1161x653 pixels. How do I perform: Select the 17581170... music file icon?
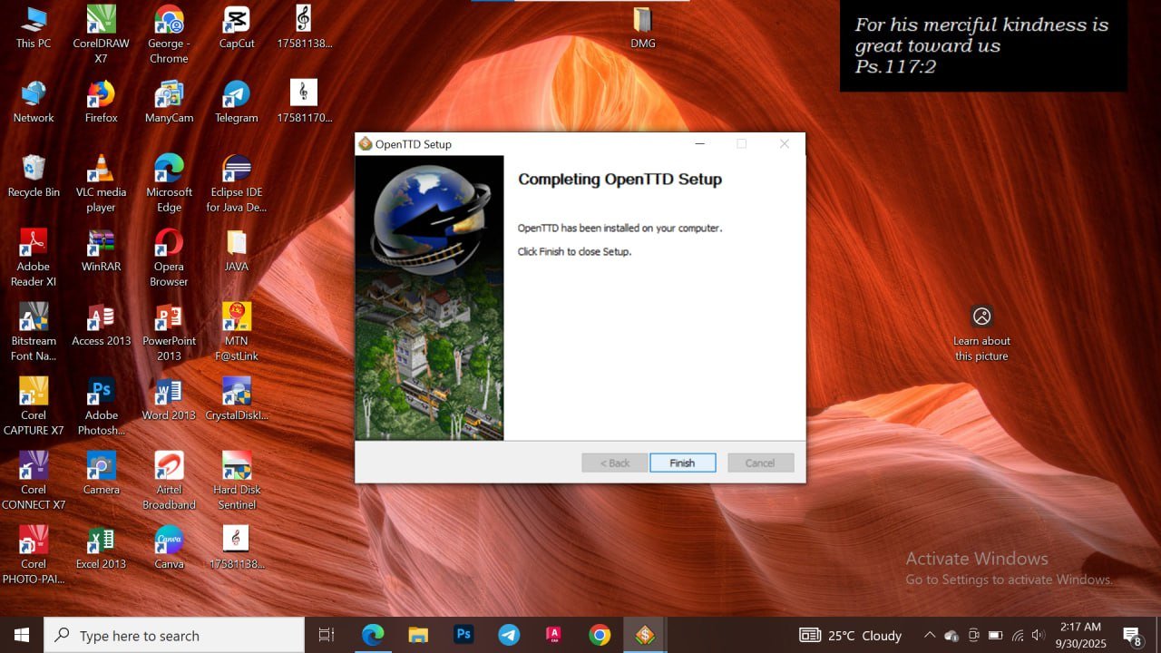point(304,102)
